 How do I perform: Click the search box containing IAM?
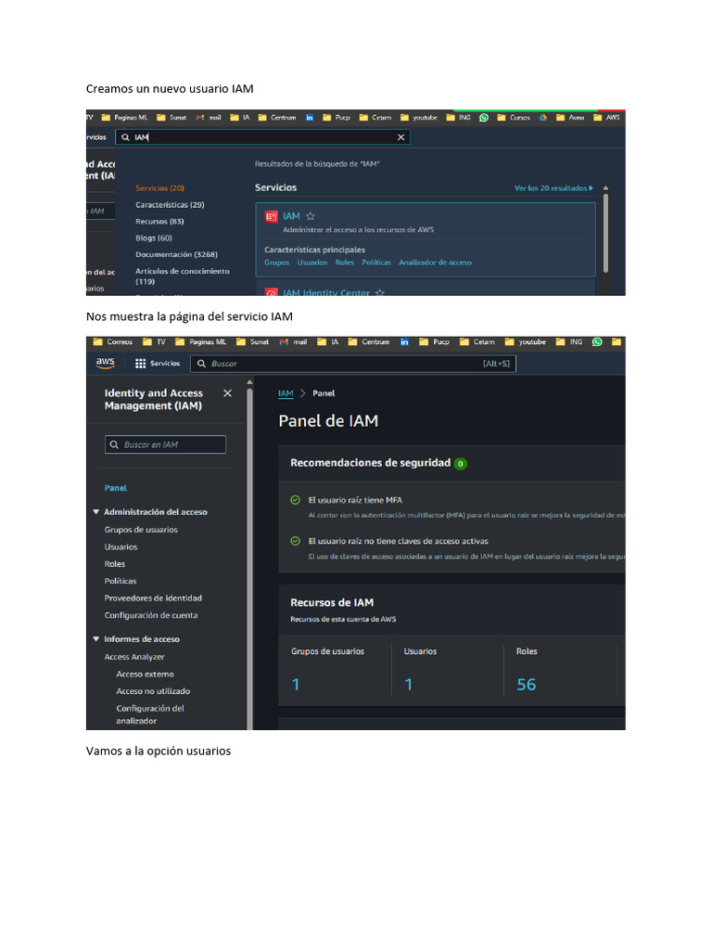pyautogui.click(x=262, y=137)
